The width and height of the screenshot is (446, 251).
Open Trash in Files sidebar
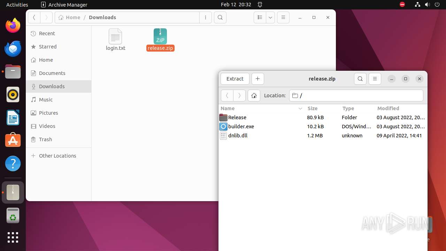coord(59,139)
